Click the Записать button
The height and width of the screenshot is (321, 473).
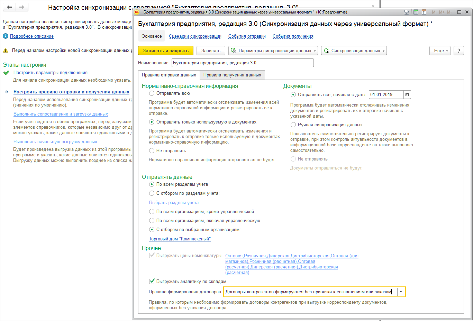pos(211,51)
